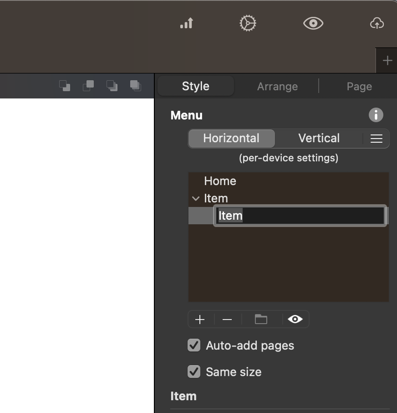Show the Menu info icon
The width and height of the screenshot is (397, 413).
[376, 115]
